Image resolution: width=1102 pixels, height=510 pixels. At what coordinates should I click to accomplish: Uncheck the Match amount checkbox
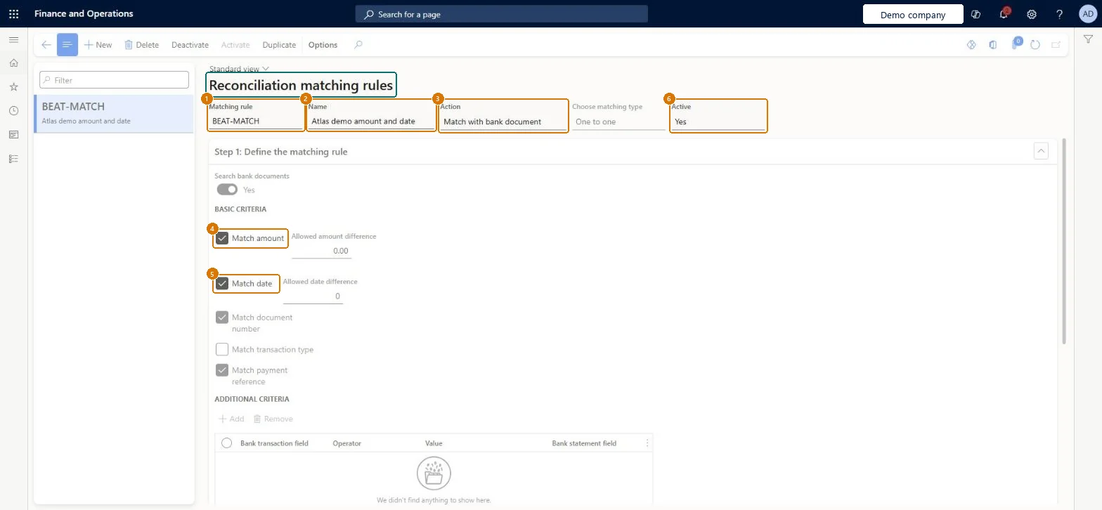(x=222, y=238)
